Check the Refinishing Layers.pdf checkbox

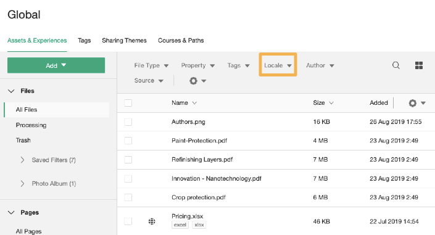(x=128, y=160)
